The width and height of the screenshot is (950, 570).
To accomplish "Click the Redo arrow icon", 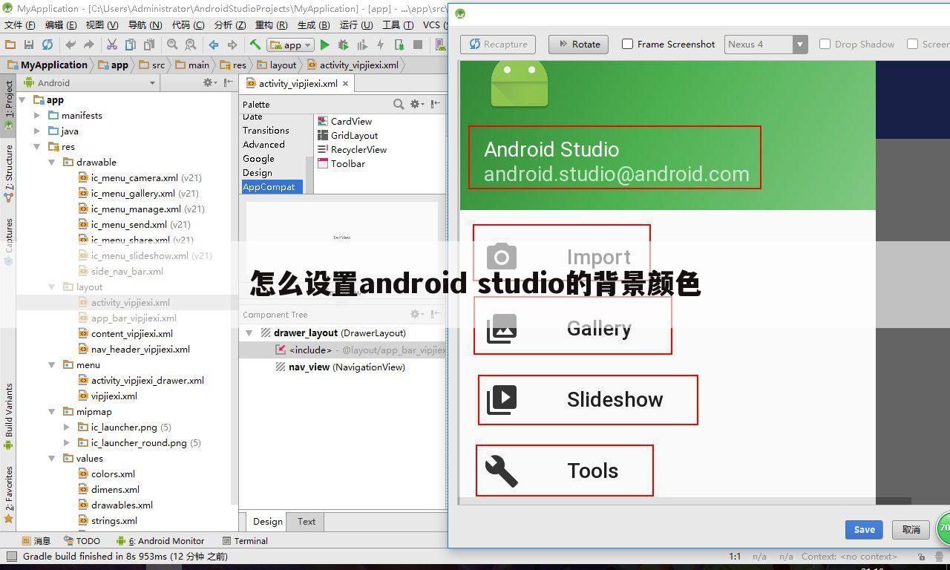I will (88, 45).
